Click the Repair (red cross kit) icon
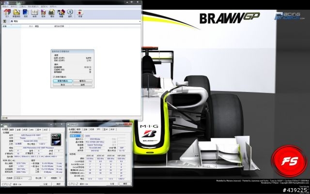The width and height of the screenshot is (310, 194). click(80, 13)
